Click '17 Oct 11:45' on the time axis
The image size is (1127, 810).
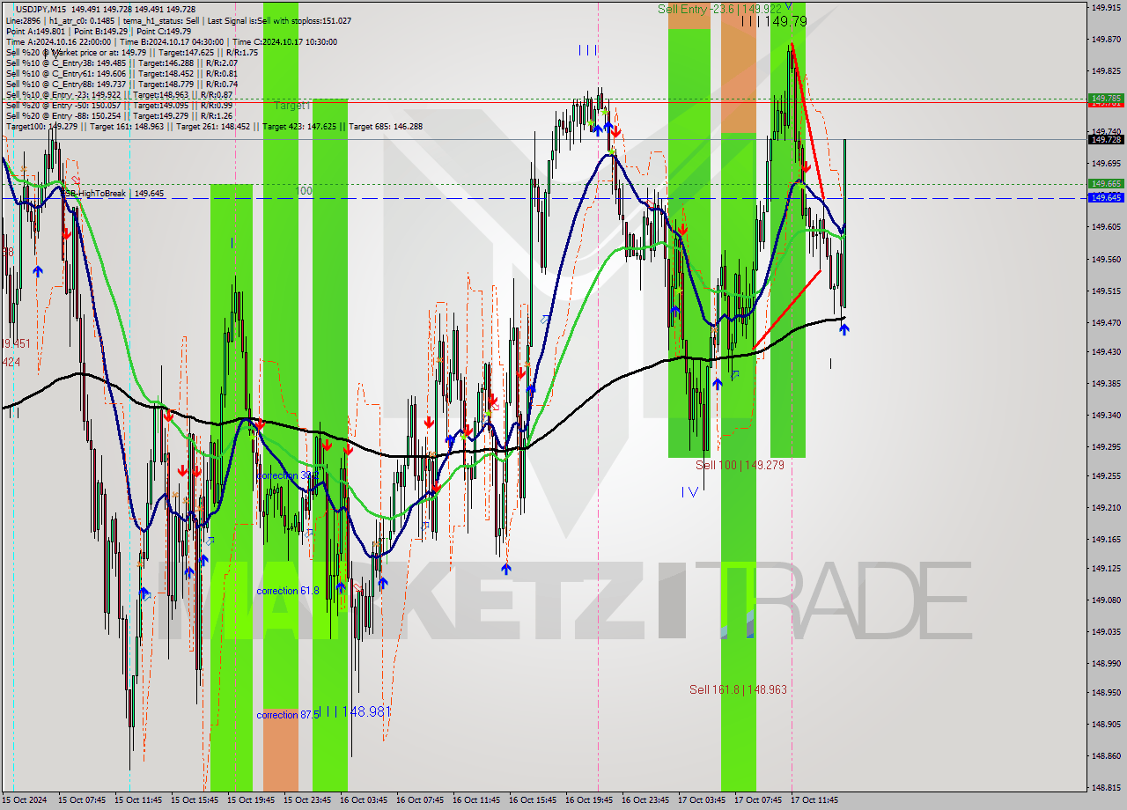point(813,800)
